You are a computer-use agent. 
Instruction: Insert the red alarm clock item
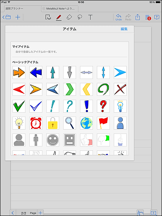coord(36,123)
